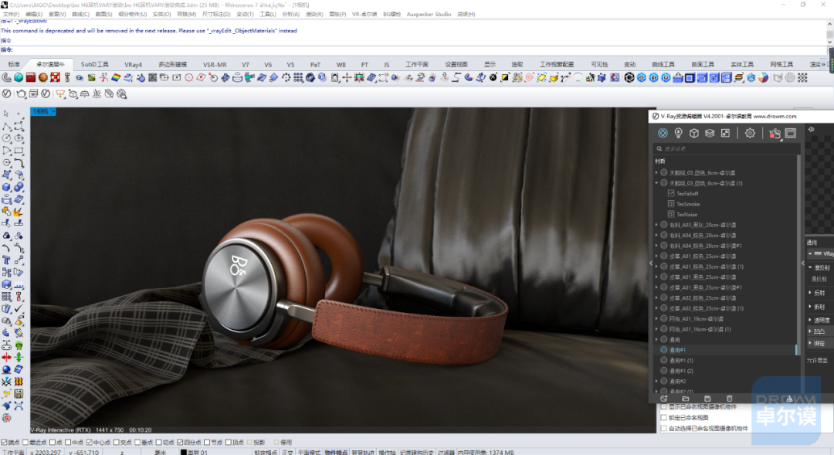Enable 显示已命名视图摄像机物件 checkbox
834x455 pixels.
click(x=664, y=407)
